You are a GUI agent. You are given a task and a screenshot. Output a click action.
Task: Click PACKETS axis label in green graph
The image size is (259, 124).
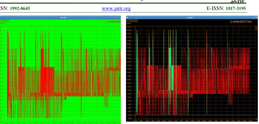click(3, 23)
